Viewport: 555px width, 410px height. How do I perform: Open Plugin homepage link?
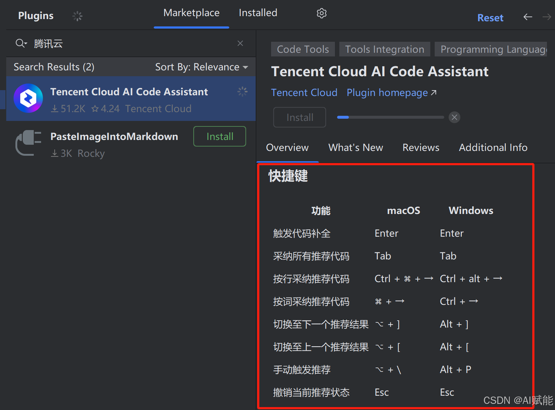click(x=392, y=93)
